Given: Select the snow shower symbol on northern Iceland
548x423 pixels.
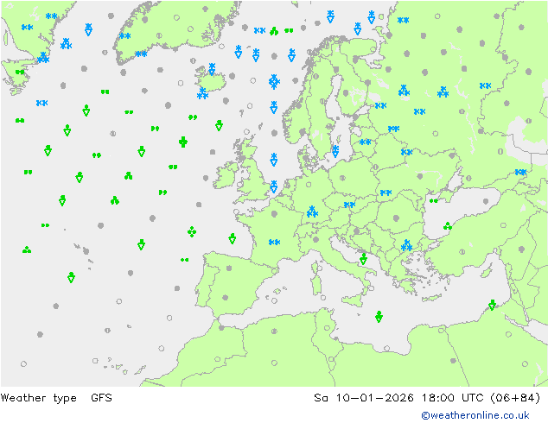Looking at the screenshot, I should coord(212,69).
